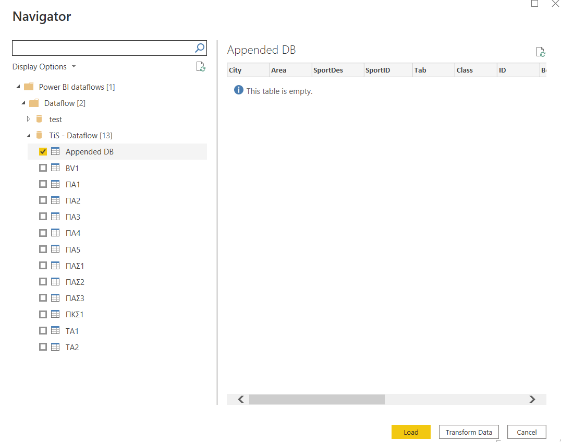Click the SportDes column header

[x=338, y=70]
